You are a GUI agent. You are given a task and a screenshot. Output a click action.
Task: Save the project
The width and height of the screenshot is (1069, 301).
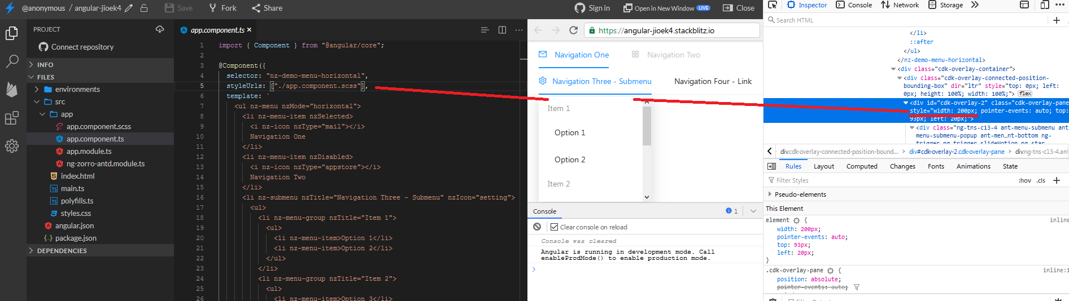coord(179,8)
